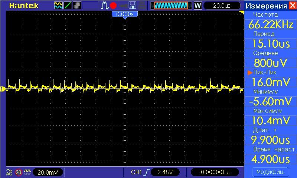
Task: Click the 0.000s trigger position marker
Action: coord(125,14)
